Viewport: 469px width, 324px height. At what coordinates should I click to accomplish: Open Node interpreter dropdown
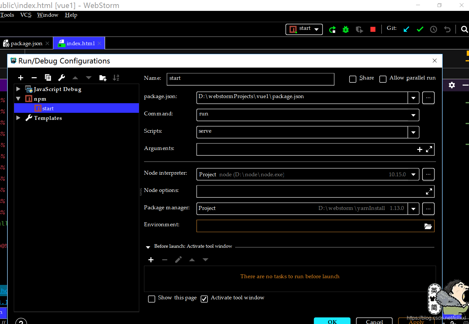coord(414,174)
